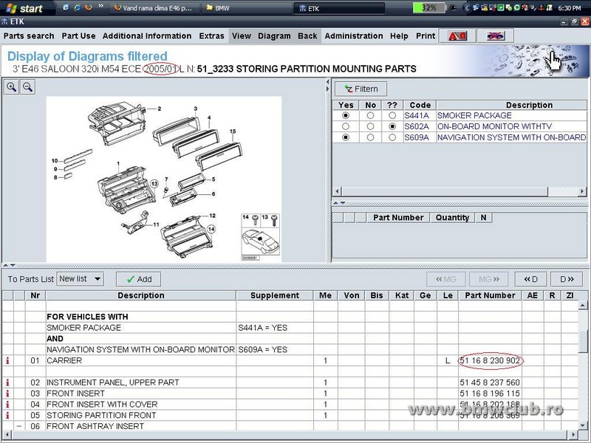The height and width of the screenshot is (443, 591).
Task: Click the UK flag language button
Action: pos(496,35)
